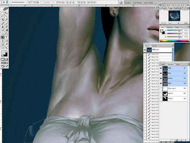The height and width of the screenshot is (143, 190).
Task: Open Tool Presets in palette well
Action: pyautogui.click(x=138, y=3)
